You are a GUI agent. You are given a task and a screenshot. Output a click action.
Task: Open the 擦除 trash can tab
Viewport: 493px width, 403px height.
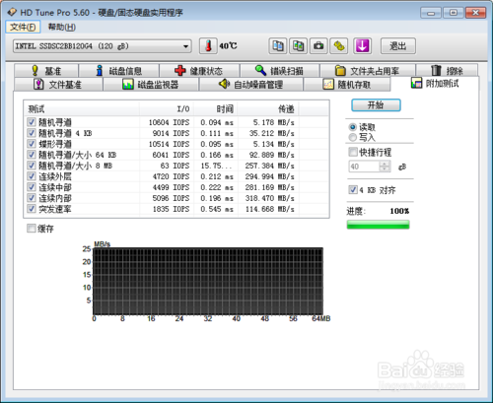[x=447, y=71]
